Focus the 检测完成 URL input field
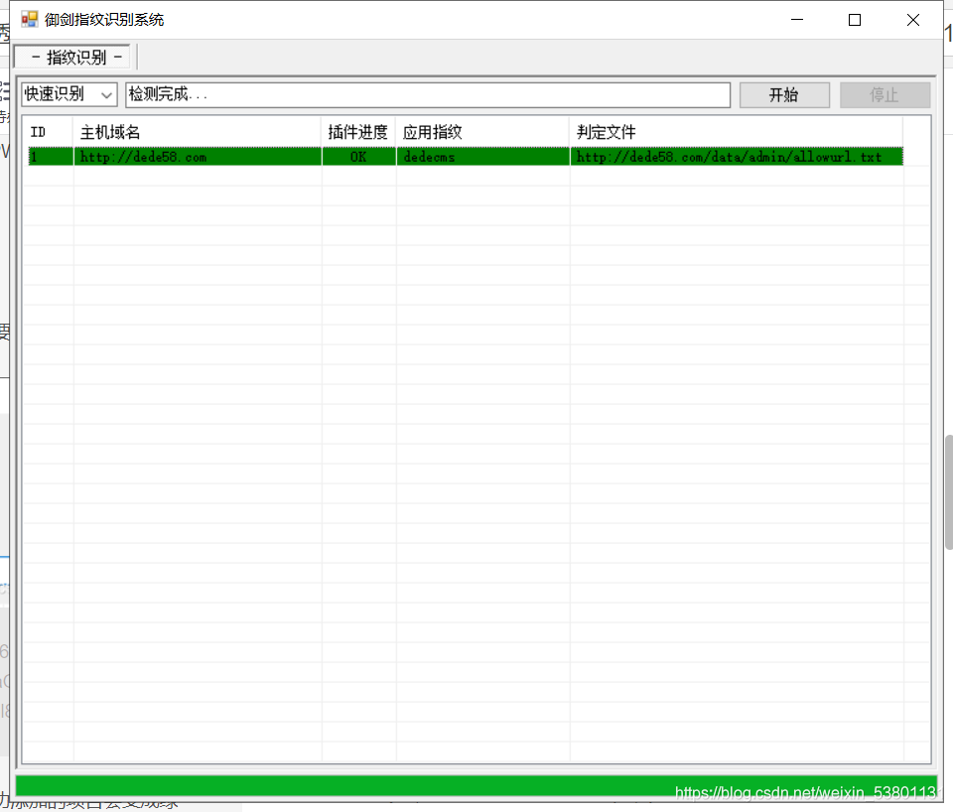Image resolution: width=953 pixels, height=812 pixels. [427, 95]
